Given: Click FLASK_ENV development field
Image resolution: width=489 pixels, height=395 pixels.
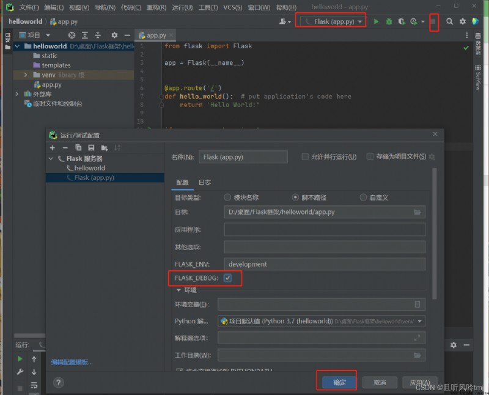Looking at the screenshot, I should coord(325,264).
